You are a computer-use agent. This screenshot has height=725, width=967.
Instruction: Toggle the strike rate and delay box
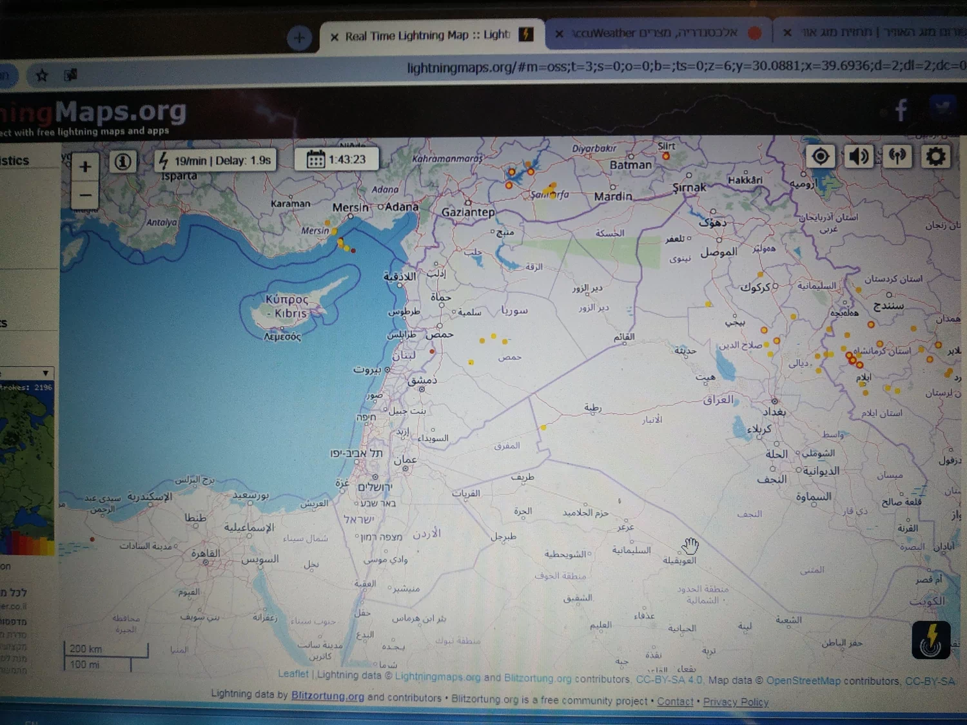(x=215, y=160)
